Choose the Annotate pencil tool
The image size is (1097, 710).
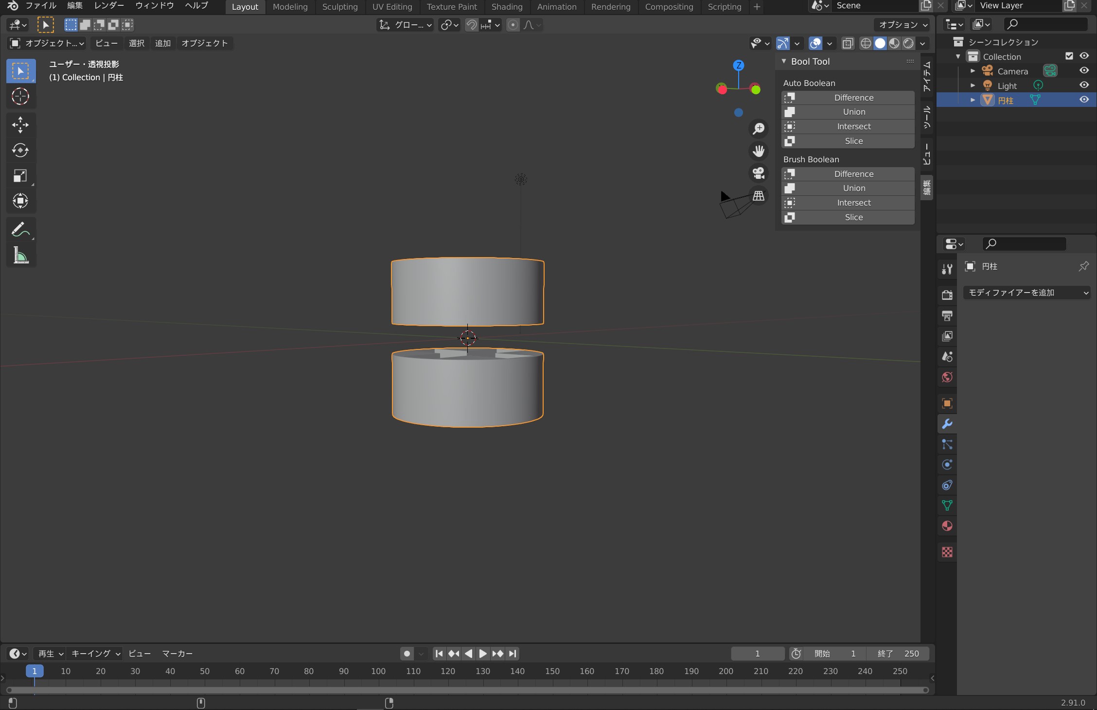[20, 229]
